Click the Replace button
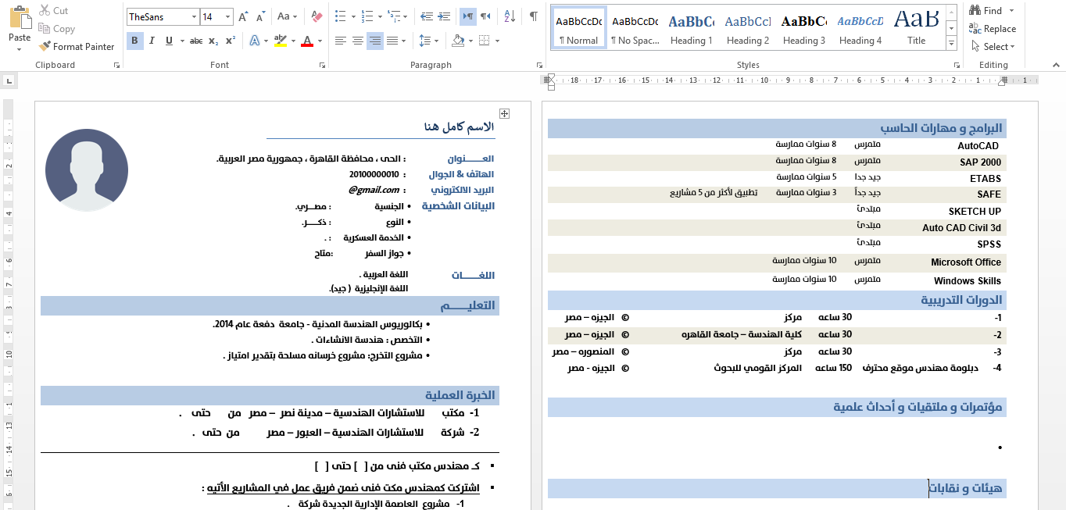The image size is (1066, 510). click(x=993, y=29)
